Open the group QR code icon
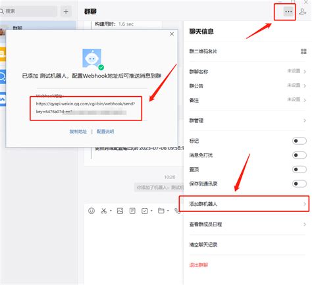Viewport: 312px width, 285px height. tap(303, 51)
